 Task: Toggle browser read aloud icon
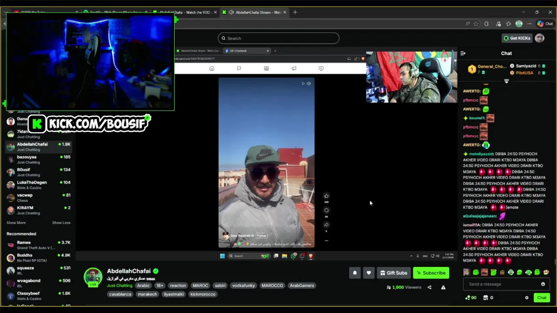[x=467, y=24]
